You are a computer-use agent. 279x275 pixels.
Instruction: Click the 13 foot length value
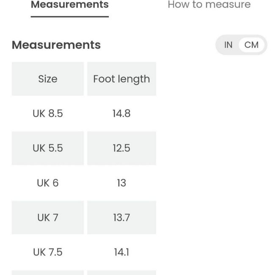122,183
